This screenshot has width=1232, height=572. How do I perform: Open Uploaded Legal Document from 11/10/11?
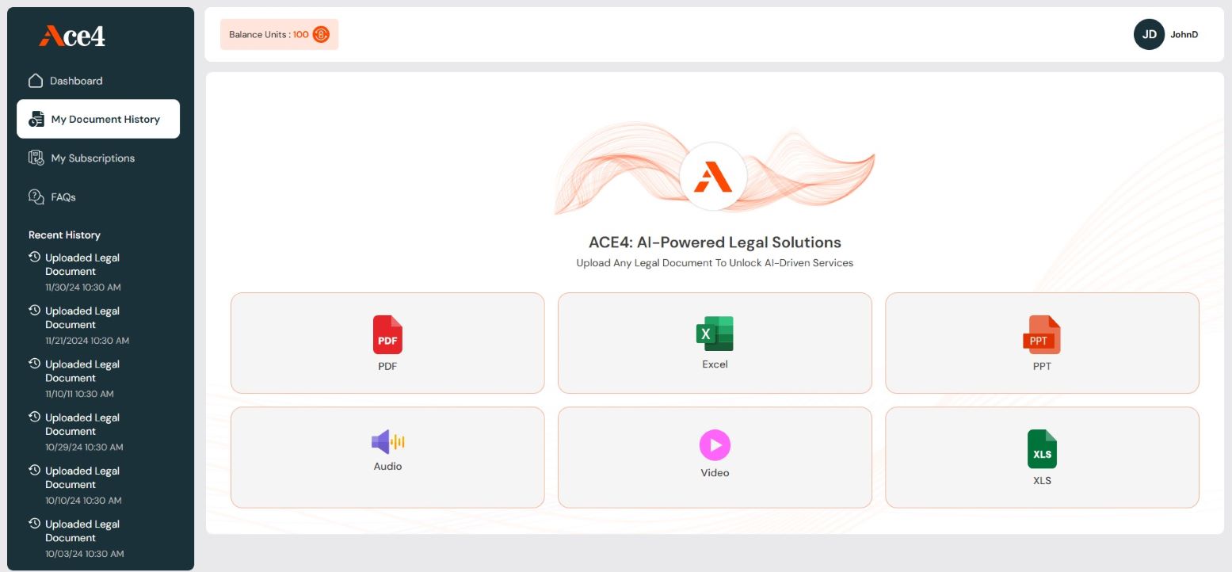click(x=82, y=371)
